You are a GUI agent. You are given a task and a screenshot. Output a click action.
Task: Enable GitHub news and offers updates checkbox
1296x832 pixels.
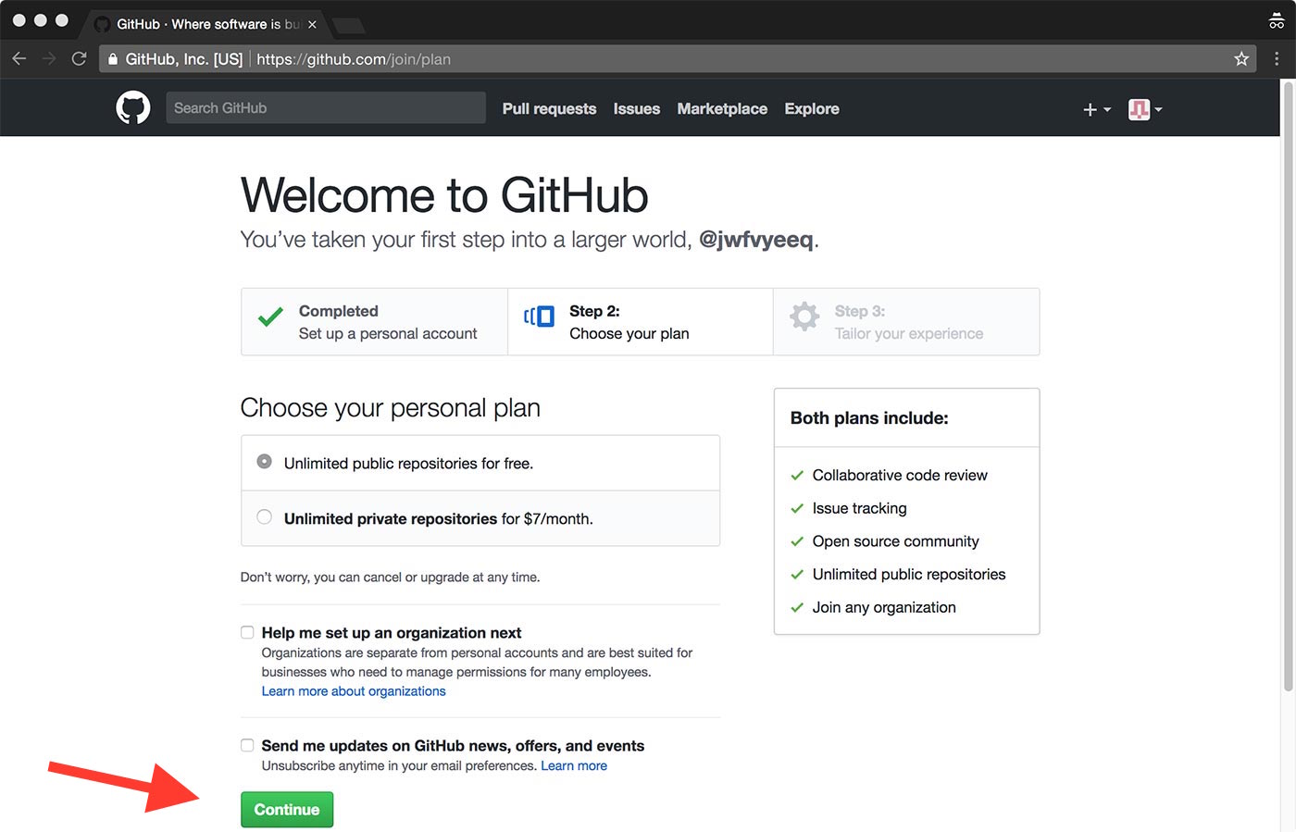(x=247, y=746)
